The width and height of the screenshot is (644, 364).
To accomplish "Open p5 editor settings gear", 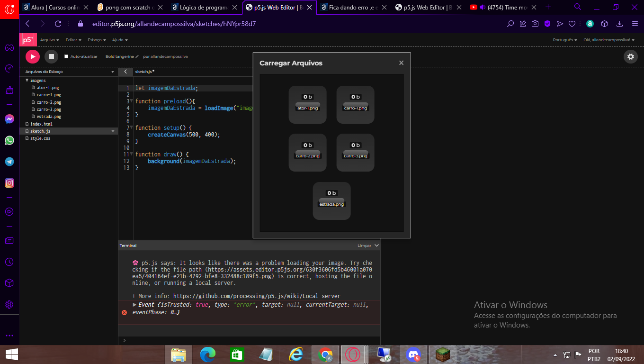I will click(630, 56).
